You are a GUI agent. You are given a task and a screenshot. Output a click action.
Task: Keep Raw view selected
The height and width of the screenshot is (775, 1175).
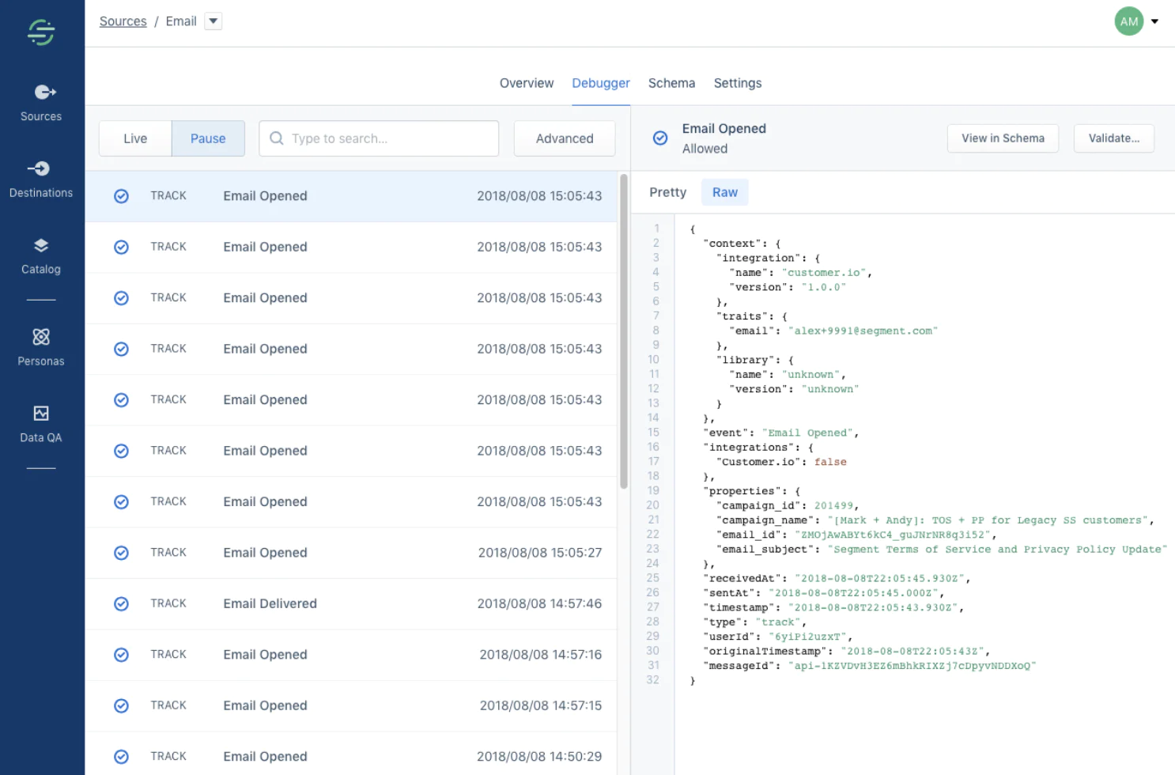pos(724,192)
